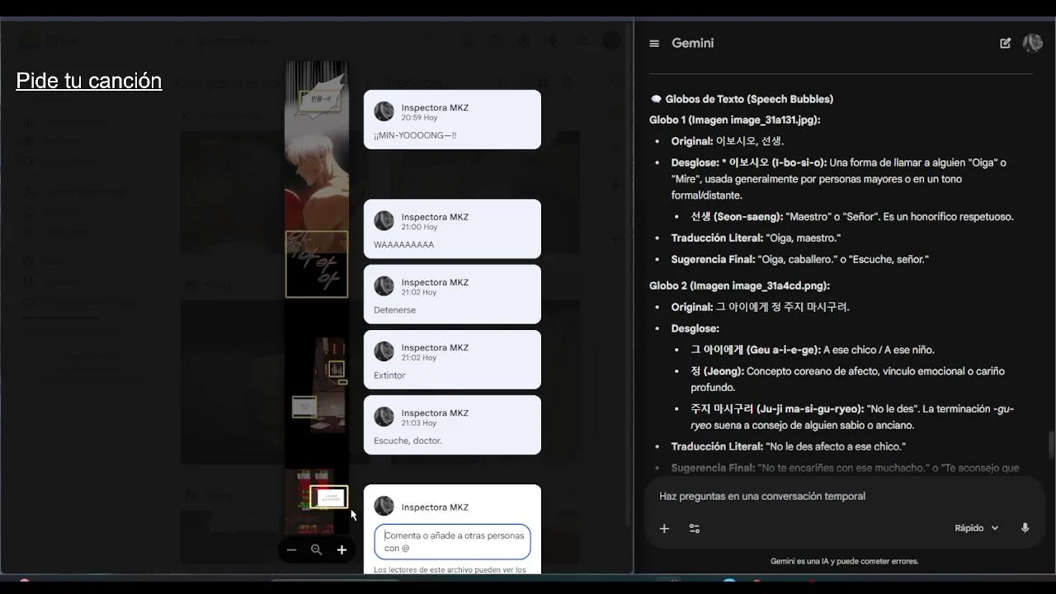The width and height of the screenshot is (1056, 594).
Task: Zoom in the image preview with plus icon
Action: pyautogui.click(x=342, y=549)
